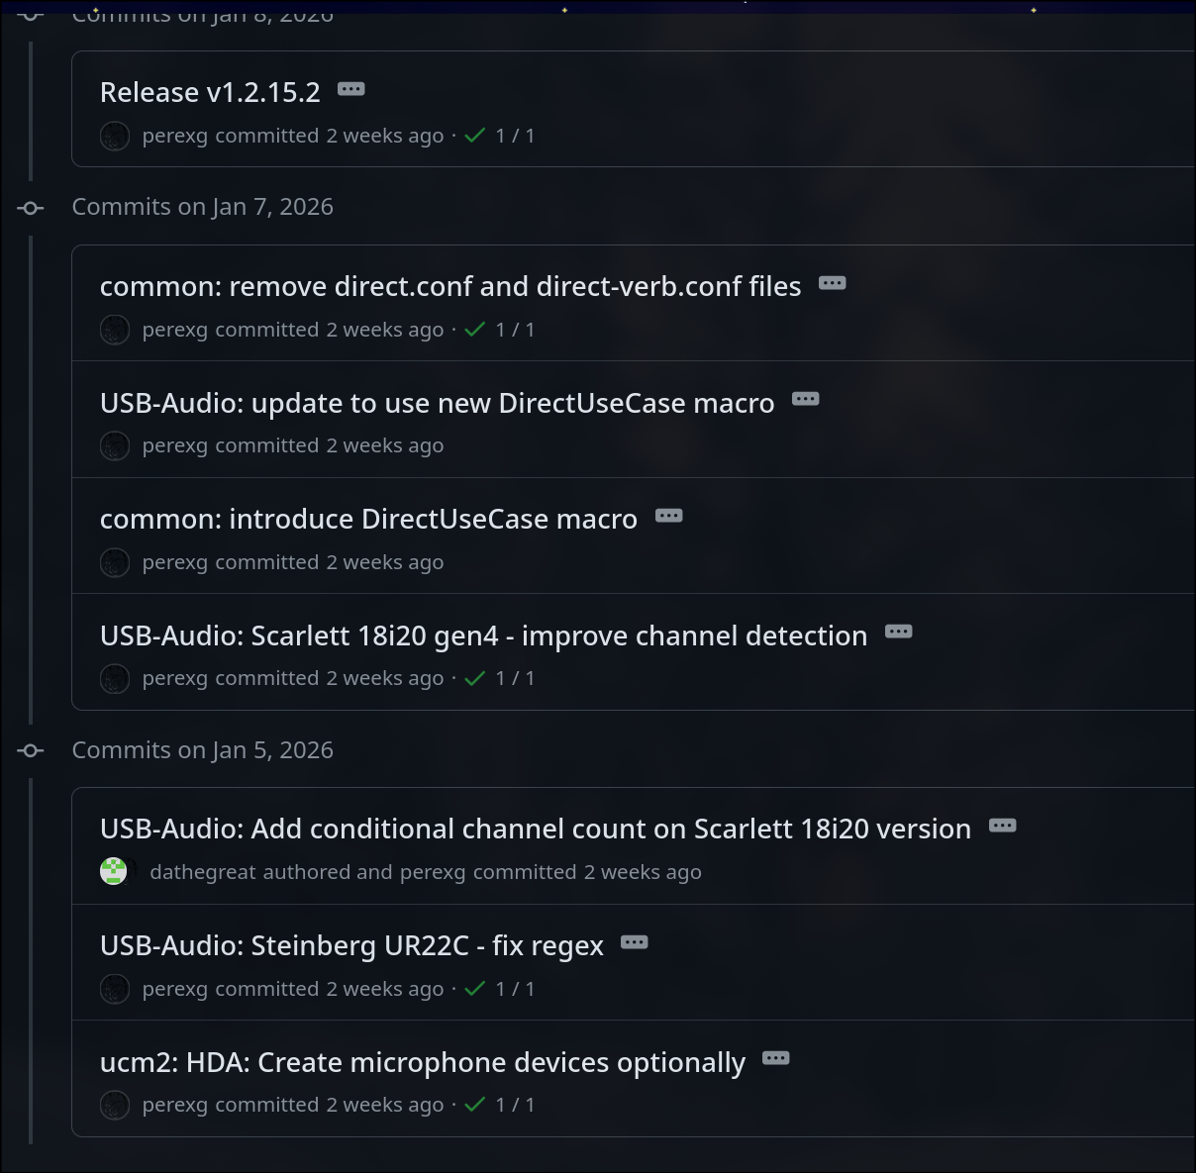1196x1173 pixels.
Task: Click dathegreat's green avatar
Action: [114, 871]
